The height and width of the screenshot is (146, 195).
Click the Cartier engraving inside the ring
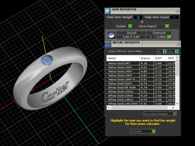[55, 92]
